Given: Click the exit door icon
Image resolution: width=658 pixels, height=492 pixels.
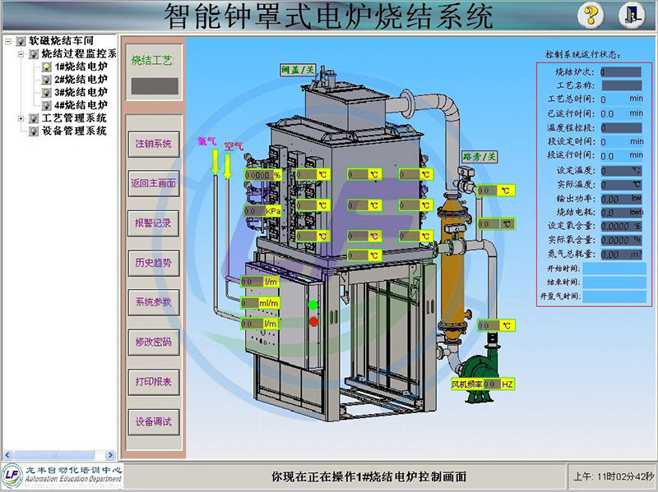Looking at the screenshot, I should [x=631, y=15].
